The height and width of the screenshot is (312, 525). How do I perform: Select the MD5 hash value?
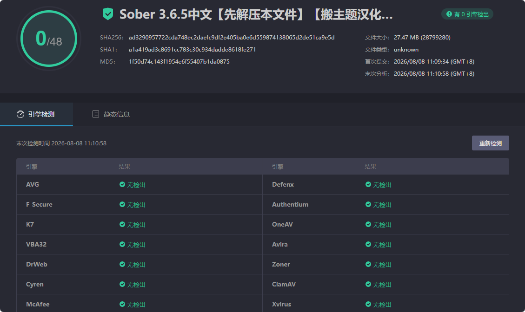pos(179,62)
